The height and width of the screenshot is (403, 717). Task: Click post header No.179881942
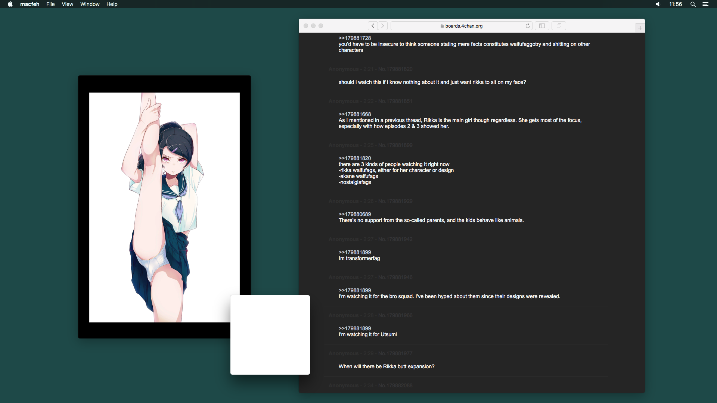(x=395, y=239)
